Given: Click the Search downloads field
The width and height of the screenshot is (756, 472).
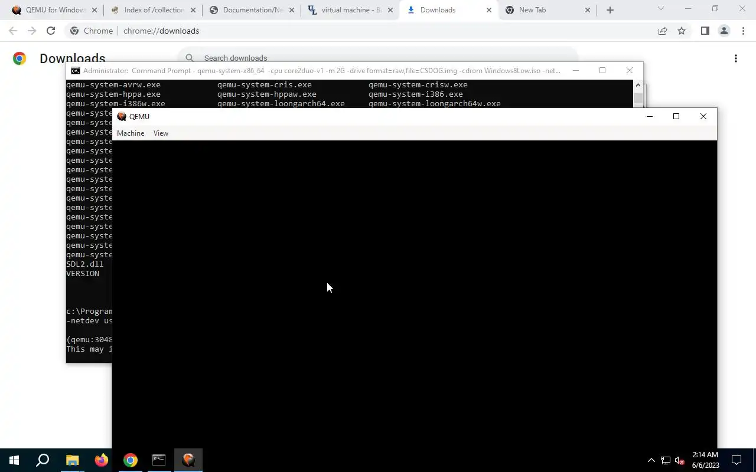Looking at the screenshot, I should (378, 58).
